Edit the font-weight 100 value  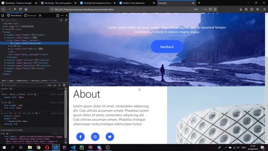21,105
